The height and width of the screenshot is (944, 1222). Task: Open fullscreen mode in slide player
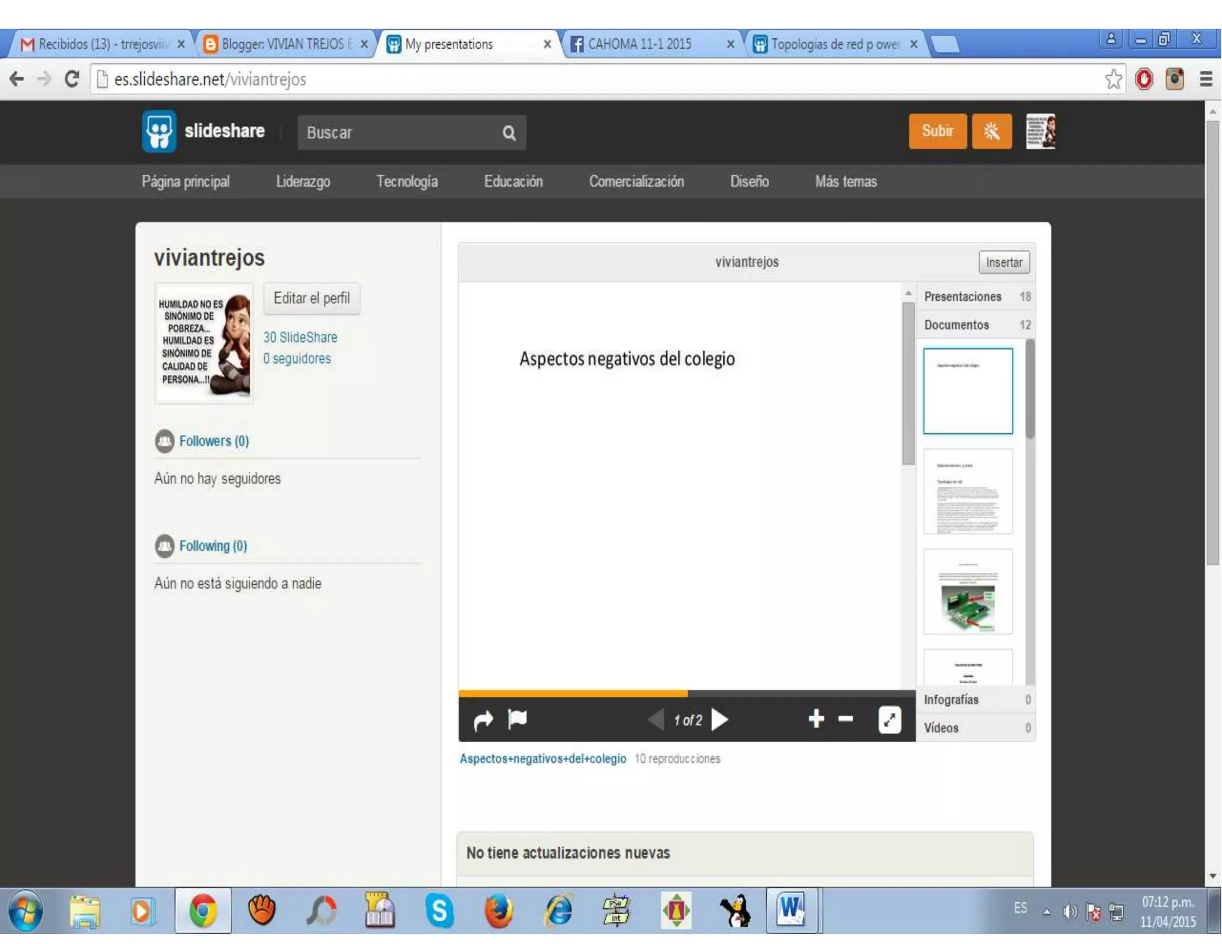click(889, 720)
